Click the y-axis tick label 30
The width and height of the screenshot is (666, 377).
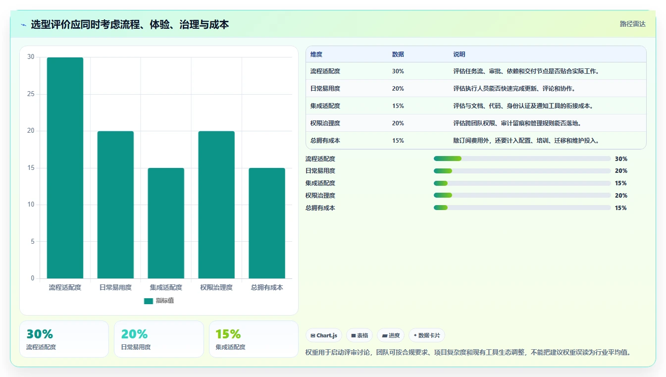pyautogui.click(x=31, y=57)
